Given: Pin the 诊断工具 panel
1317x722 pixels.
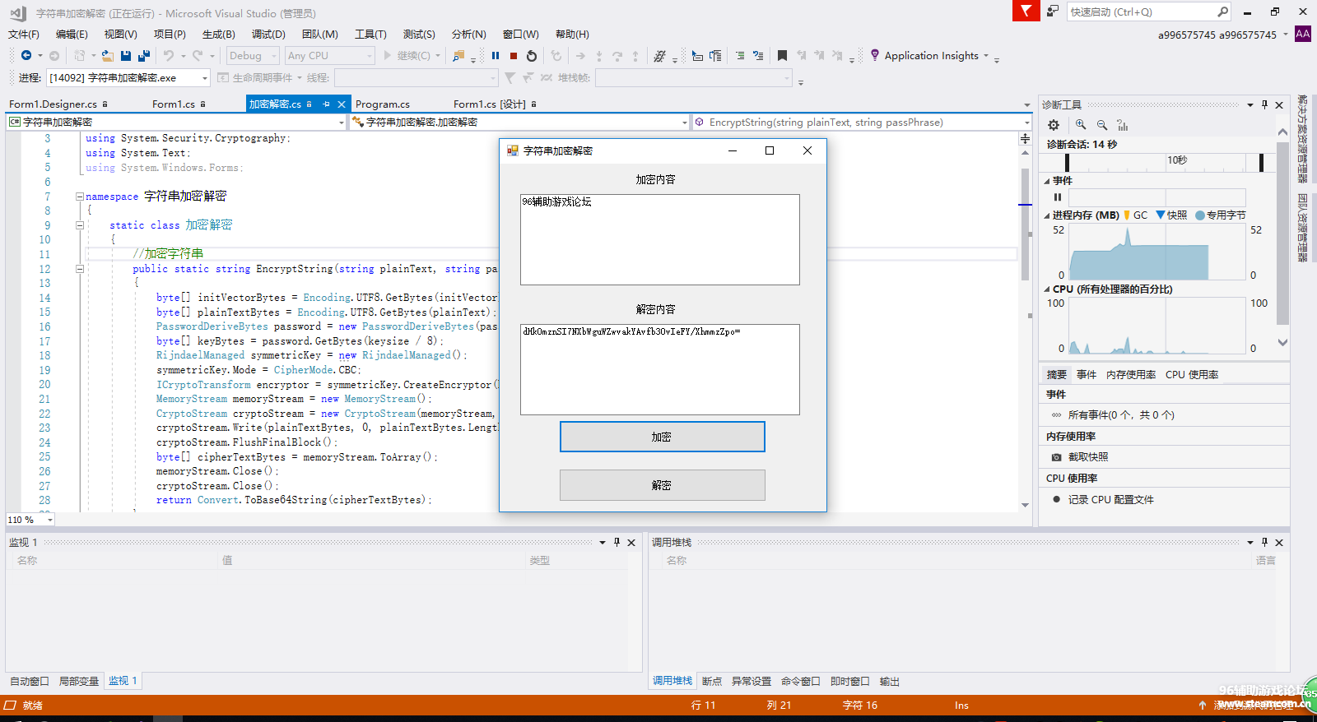Looking at the screenshot, I should point(1265,104).
